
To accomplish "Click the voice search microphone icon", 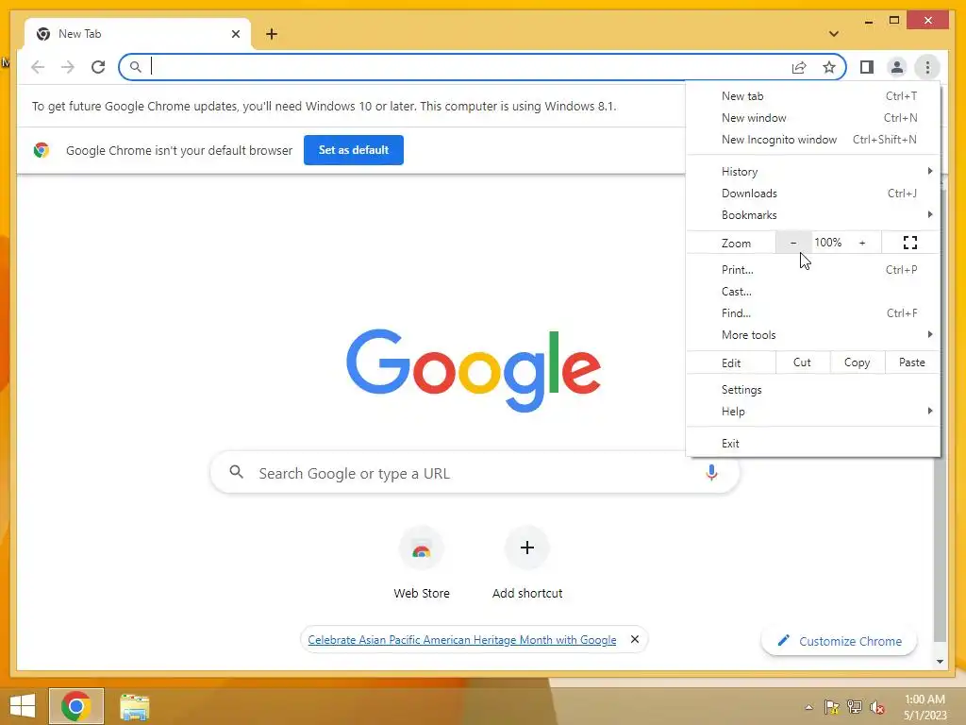I will point(711,473).
